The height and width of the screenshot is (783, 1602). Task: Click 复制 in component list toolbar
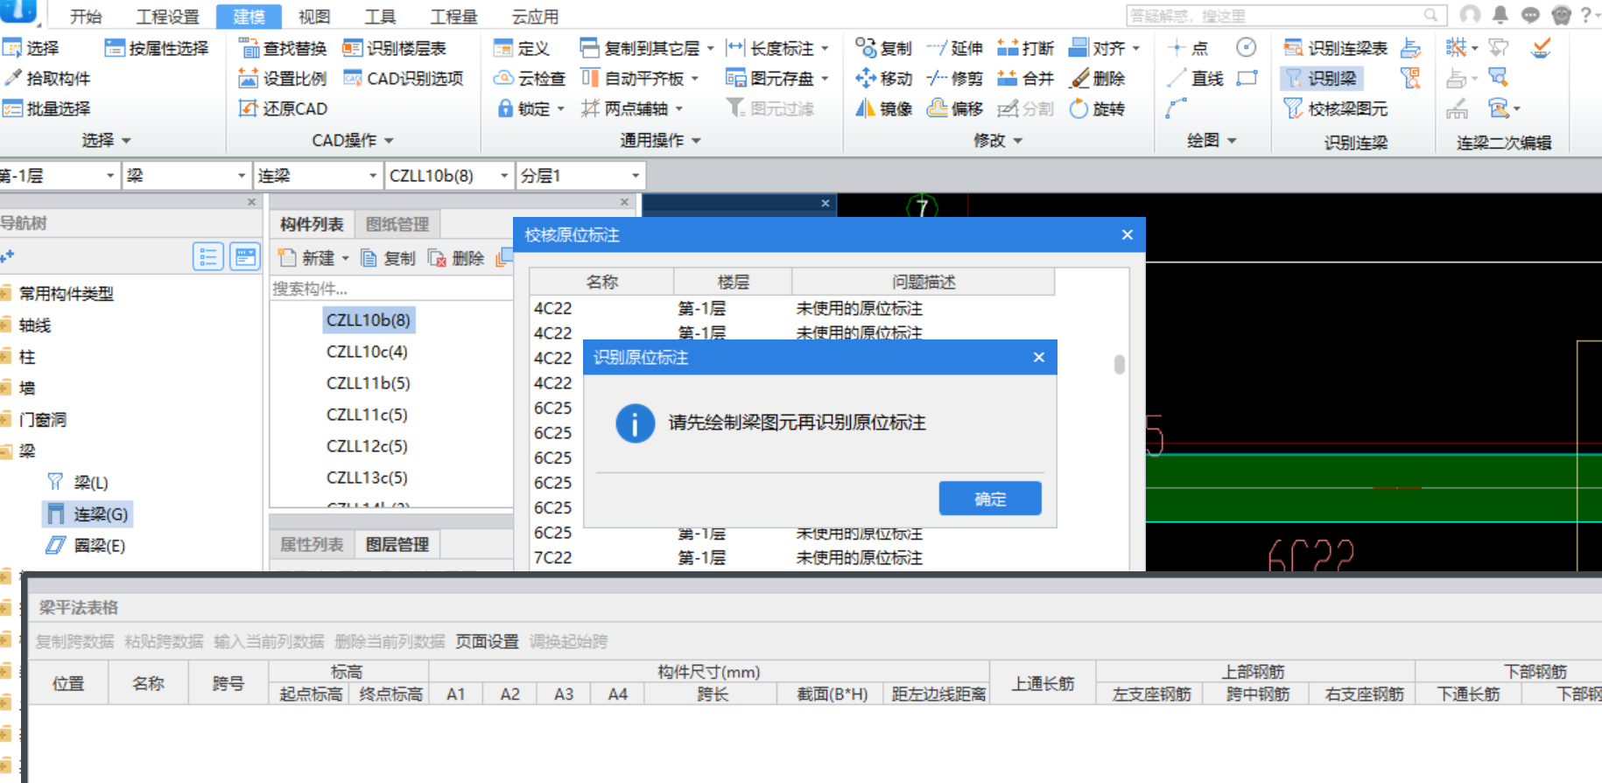point(389,258)
